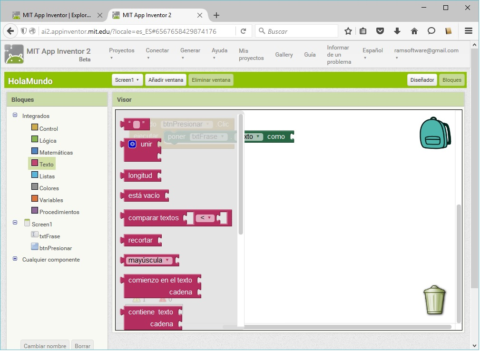Click the Pocket icon in the toolbar
Screen dimensions: 480x351
380,31
